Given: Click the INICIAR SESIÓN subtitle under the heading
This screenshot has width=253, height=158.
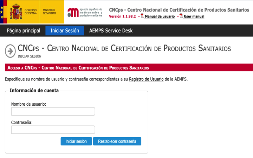Looking at the screenshot, I should tap(30, 56).
